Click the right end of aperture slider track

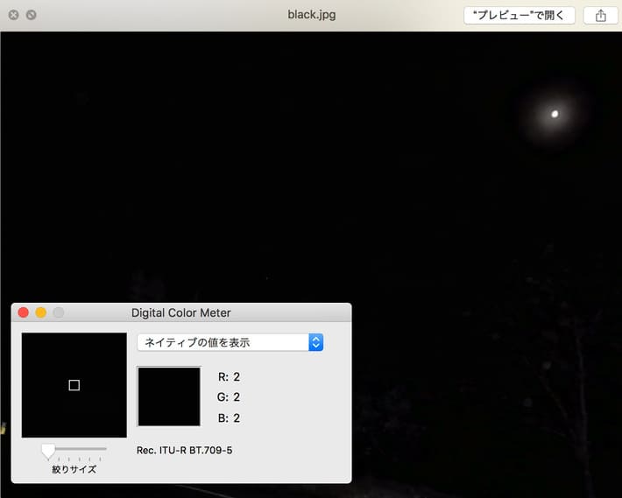coord(105,449)
